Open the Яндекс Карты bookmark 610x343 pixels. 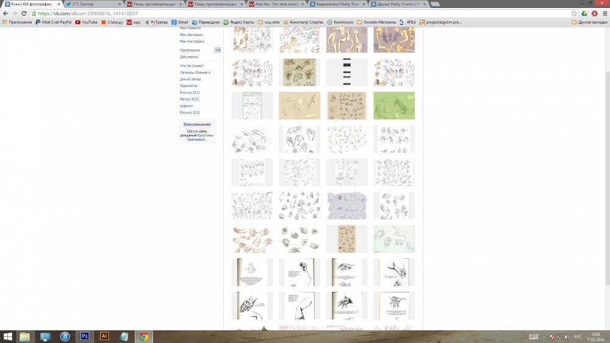239,22
